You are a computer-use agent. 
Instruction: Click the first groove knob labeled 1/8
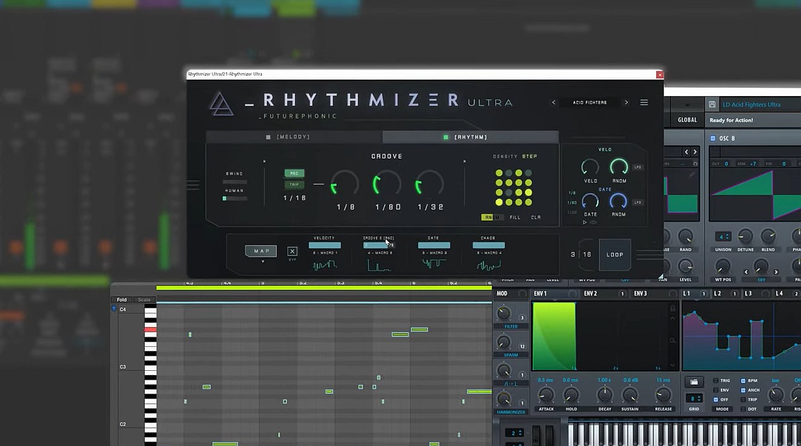tap(345, 184)
